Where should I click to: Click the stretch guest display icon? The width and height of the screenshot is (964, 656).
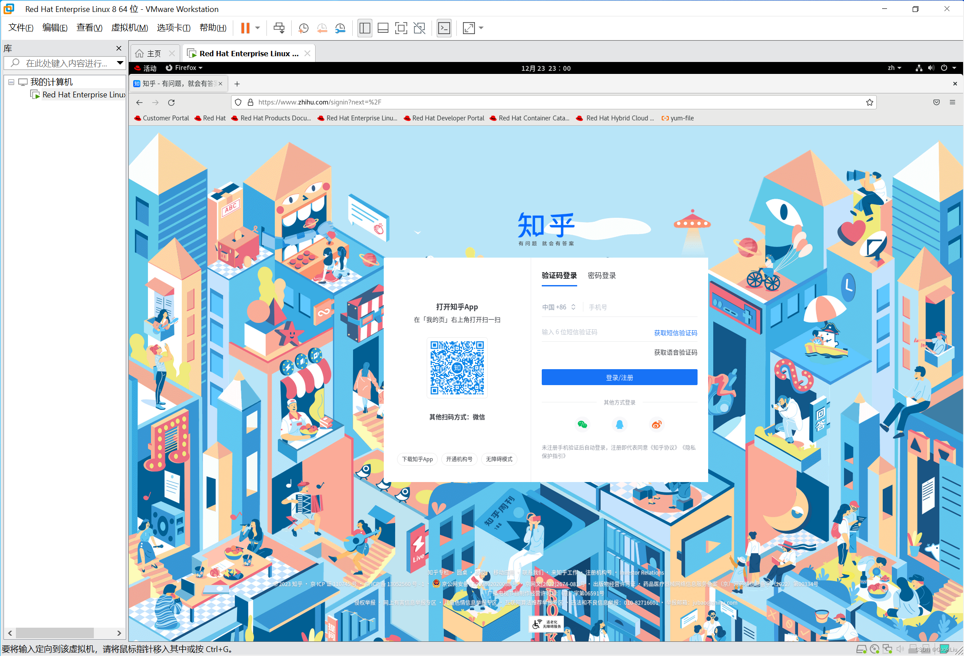469,28
